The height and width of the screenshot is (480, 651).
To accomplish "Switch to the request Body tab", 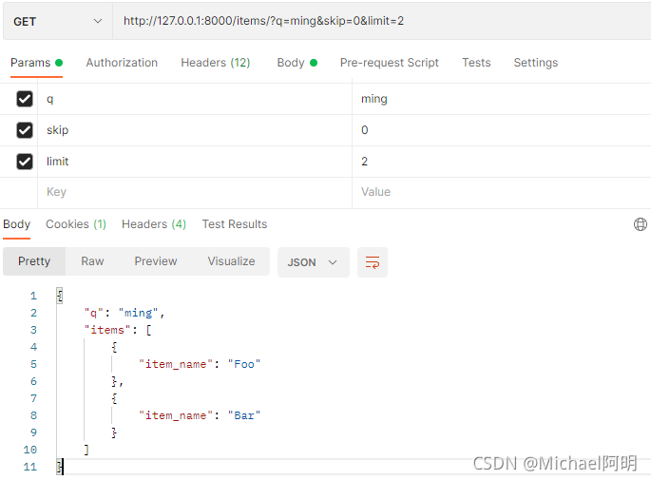I will [x=297, y=63].
